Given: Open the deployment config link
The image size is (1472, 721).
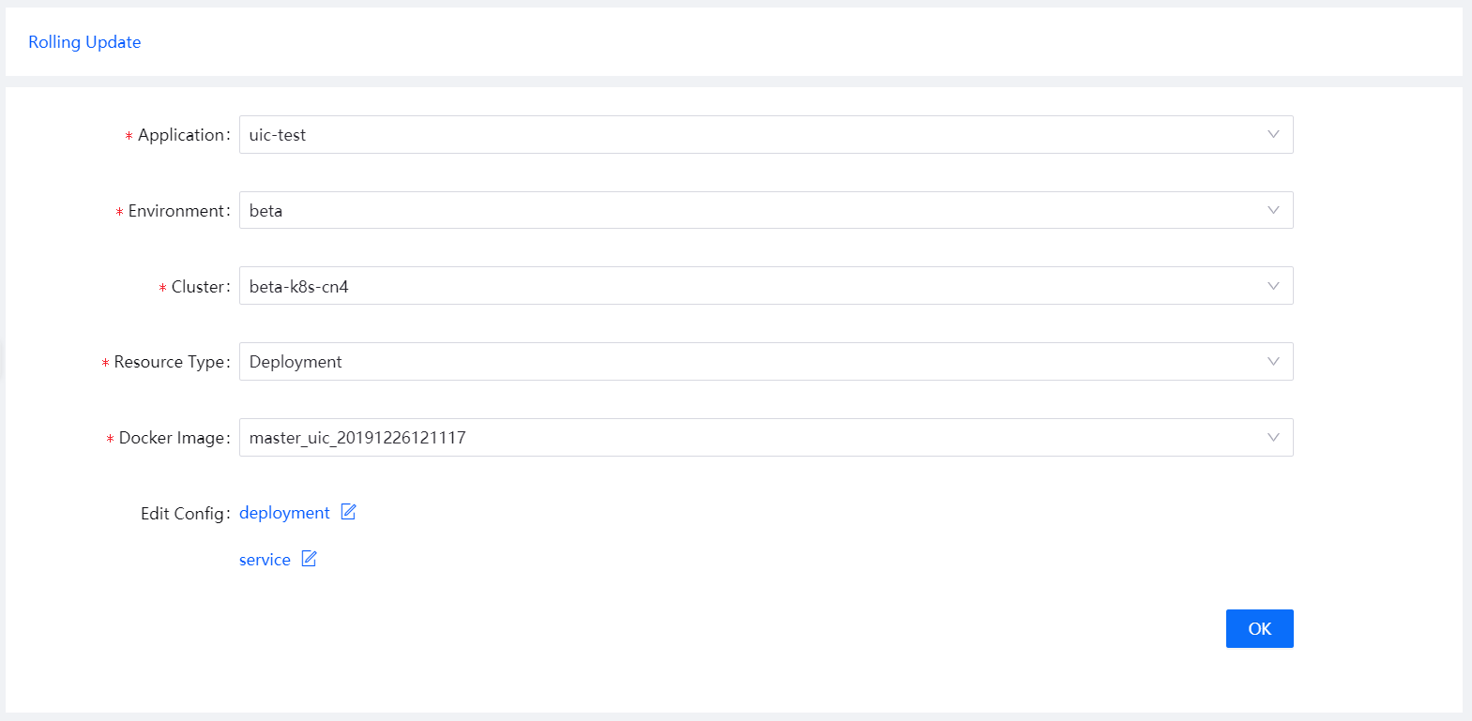Looking at the screenshot, I should [x=284, y=512].
